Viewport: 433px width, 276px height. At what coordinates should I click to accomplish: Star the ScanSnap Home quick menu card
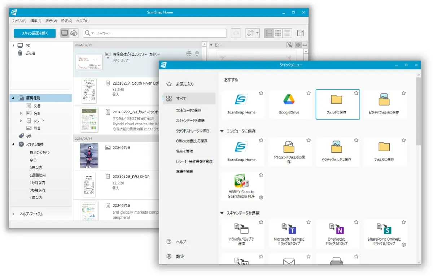(261, 93)
